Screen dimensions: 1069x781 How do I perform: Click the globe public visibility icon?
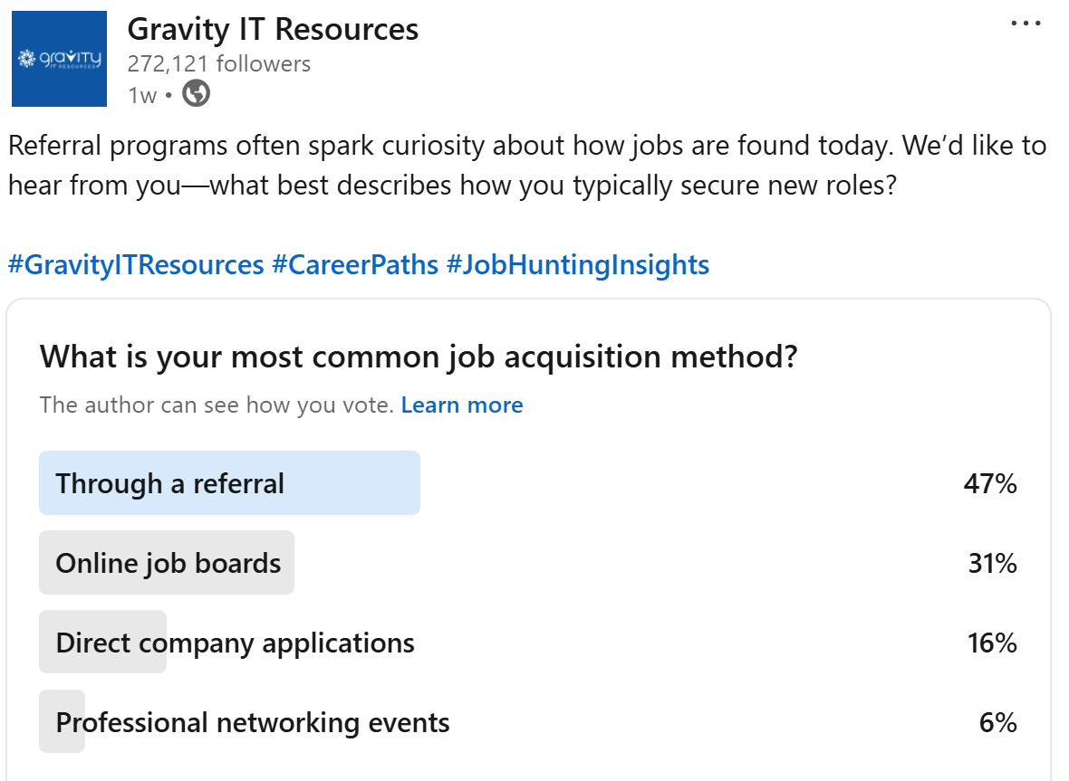196,94
